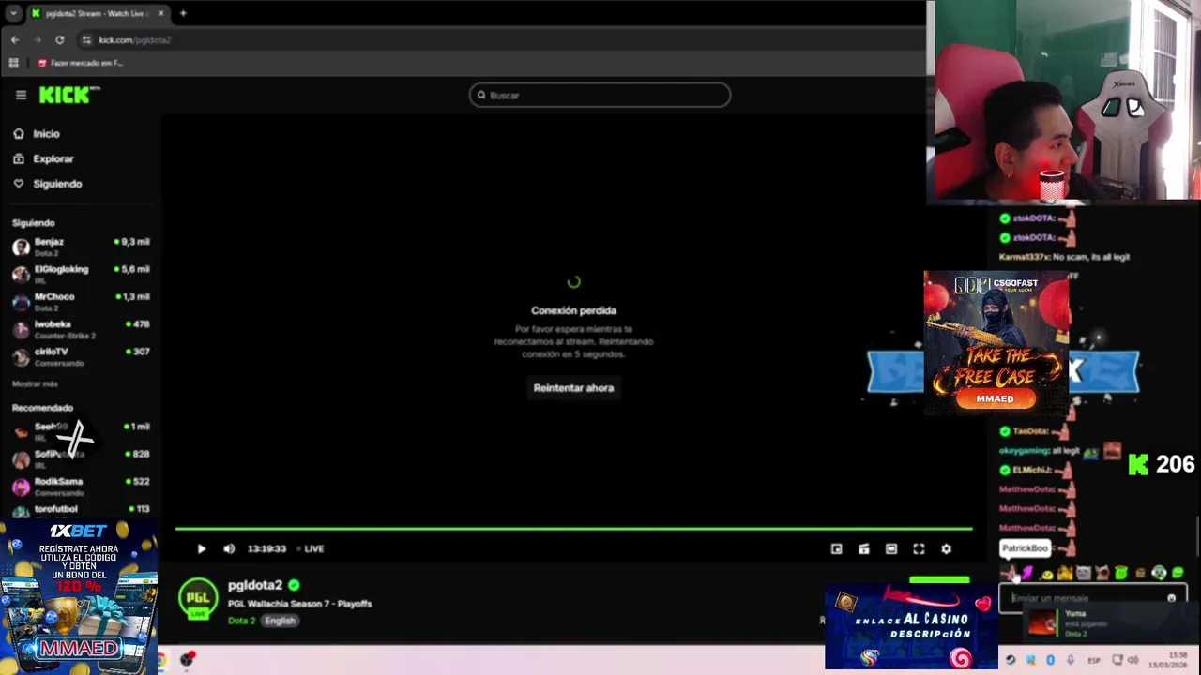Open the pgldota2 channel name link

tap(255, 585)
